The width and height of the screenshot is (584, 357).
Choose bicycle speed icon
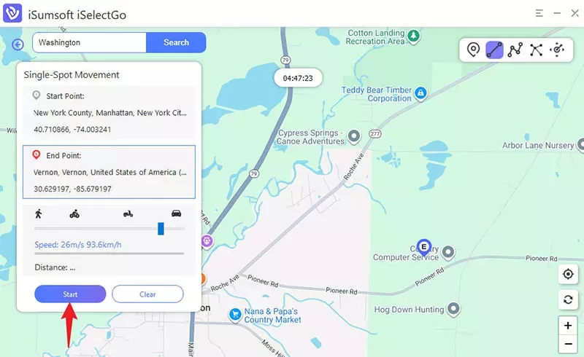[74, 213]
